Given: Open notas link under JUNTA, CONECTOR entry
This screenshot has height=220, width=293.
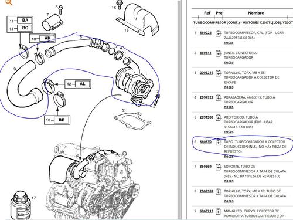Looking at the screenshot, I should pyautogui.click(x=229, y=62).
